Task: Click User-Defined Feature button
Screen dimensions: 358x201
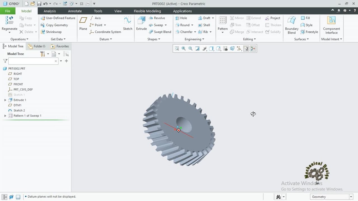Action: 58,18
